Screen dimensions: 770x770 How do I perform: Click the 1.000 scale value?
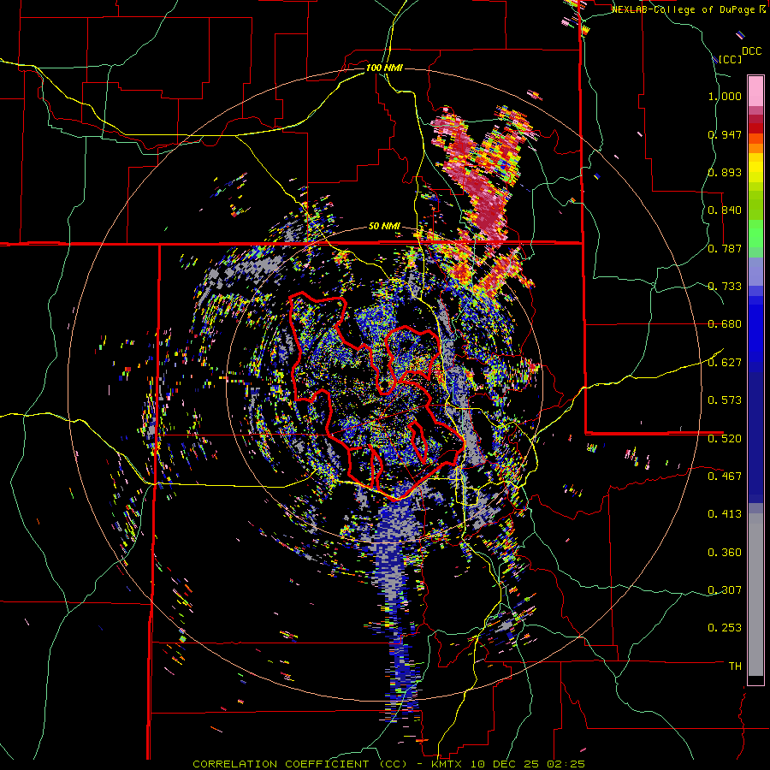(x=725, y=96)
